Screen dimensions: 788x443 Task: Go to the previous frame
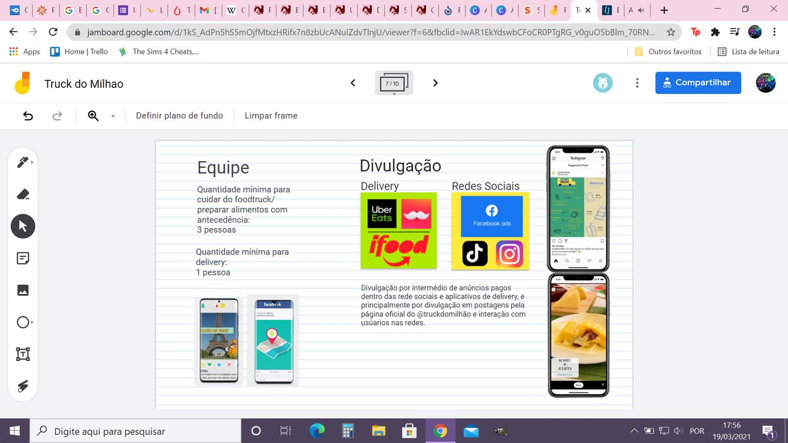pos(353,83)
